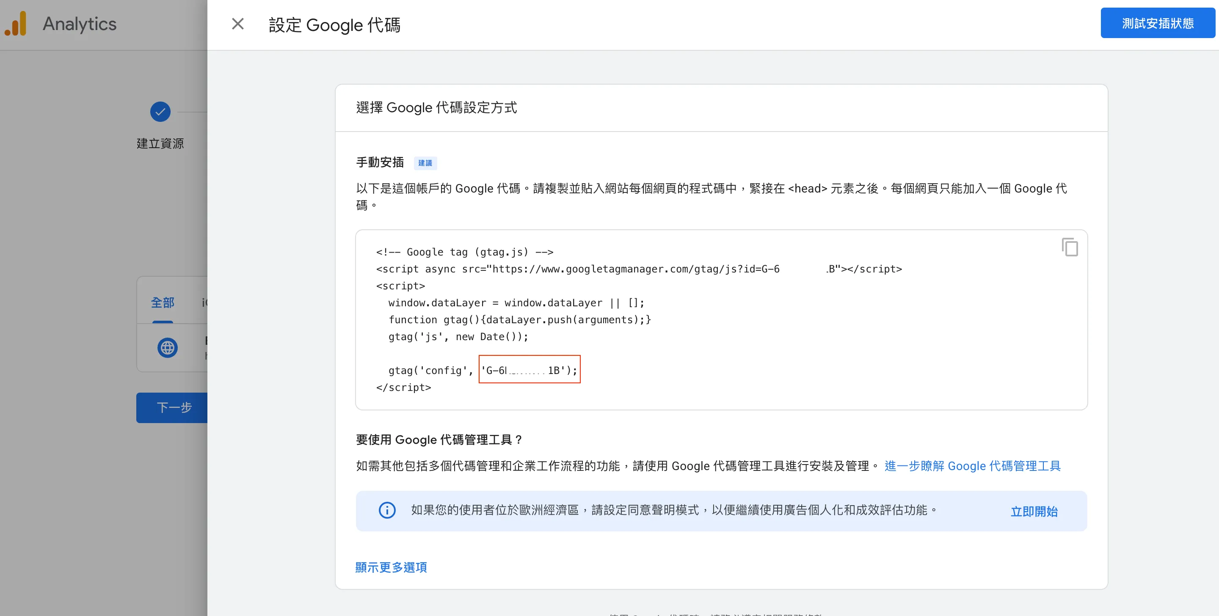
Task: Expand 顯示更多選項
Action: pos(391,567)
